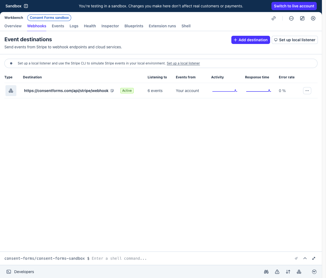Click the Sandbox label in top banner
326x278 pixels.
(x=13, y=6)
